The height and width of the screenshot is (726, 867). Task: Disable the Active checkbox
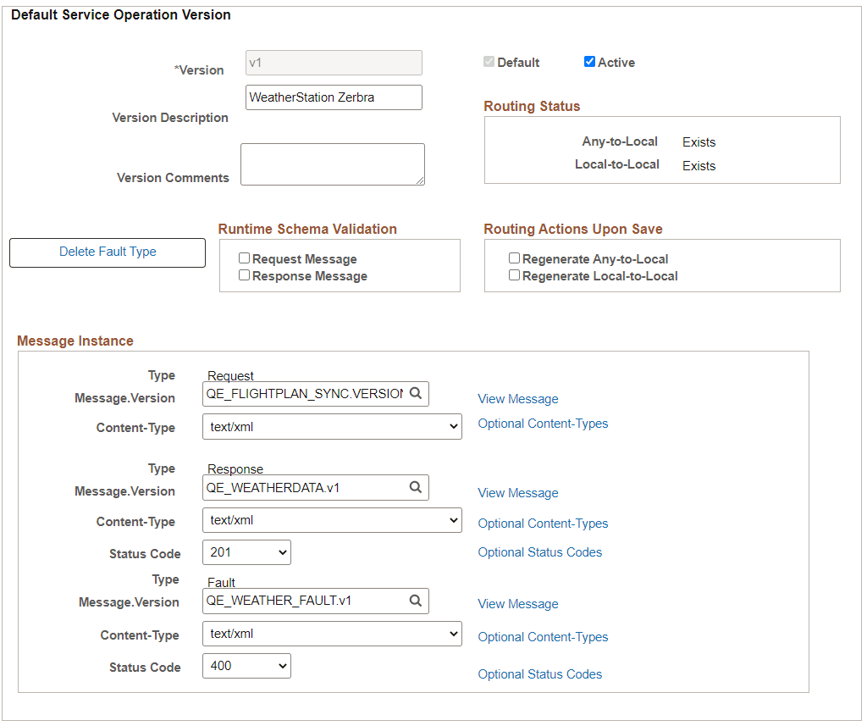pyautogui.click(x=589, y=62)
